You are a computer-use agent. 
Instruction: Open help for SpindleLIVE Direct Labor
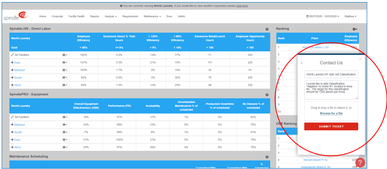267,29
